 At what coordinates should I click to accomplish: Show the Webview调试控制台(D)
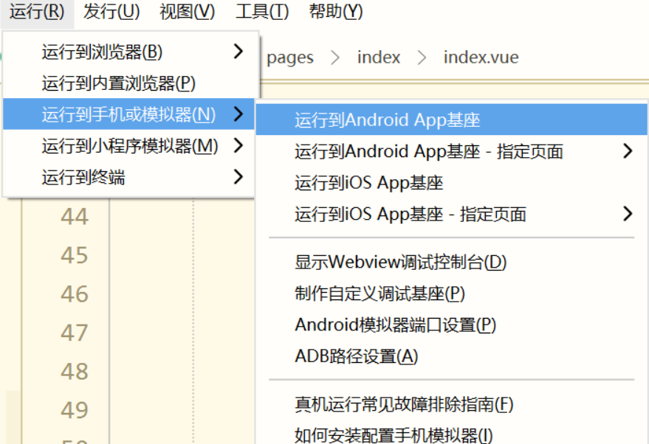(x=400, y=262)
